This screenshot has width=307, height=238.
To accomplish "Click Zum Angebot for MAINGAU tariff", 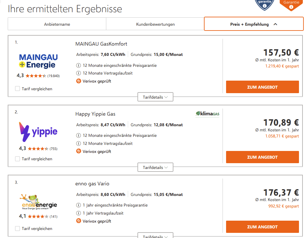I will tap(262, 87).
